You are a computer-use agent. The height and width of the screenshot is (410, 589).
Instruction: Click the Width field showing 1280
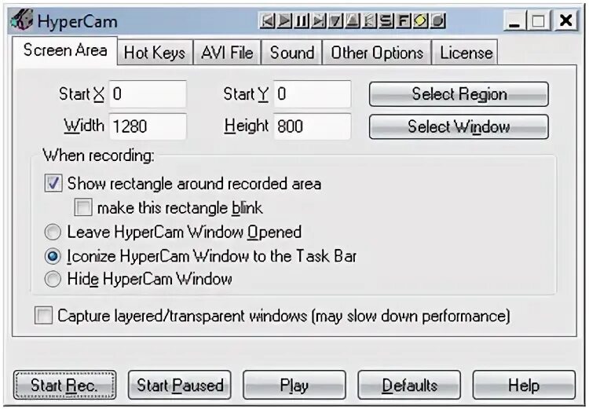(148, 126)
